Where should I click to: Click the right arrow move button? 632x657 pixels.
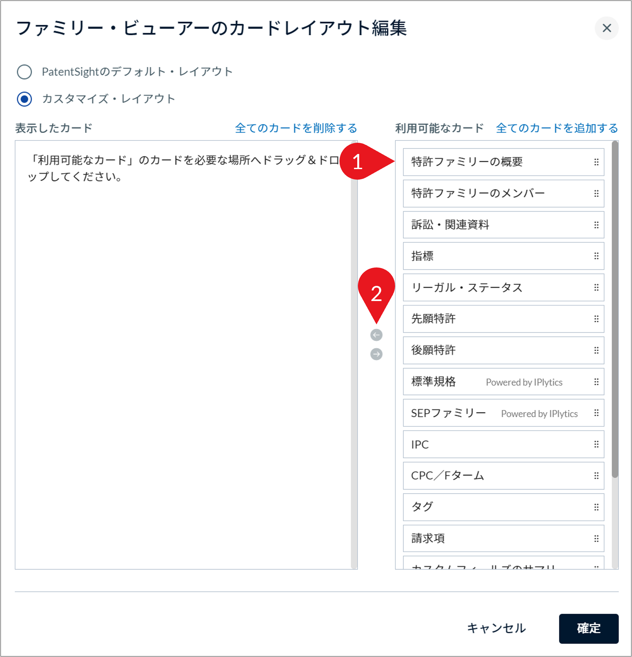[x=376, y=354]
